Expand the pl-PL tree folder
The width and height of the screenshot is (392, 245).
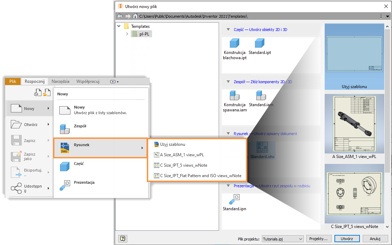tap(127, 34)
